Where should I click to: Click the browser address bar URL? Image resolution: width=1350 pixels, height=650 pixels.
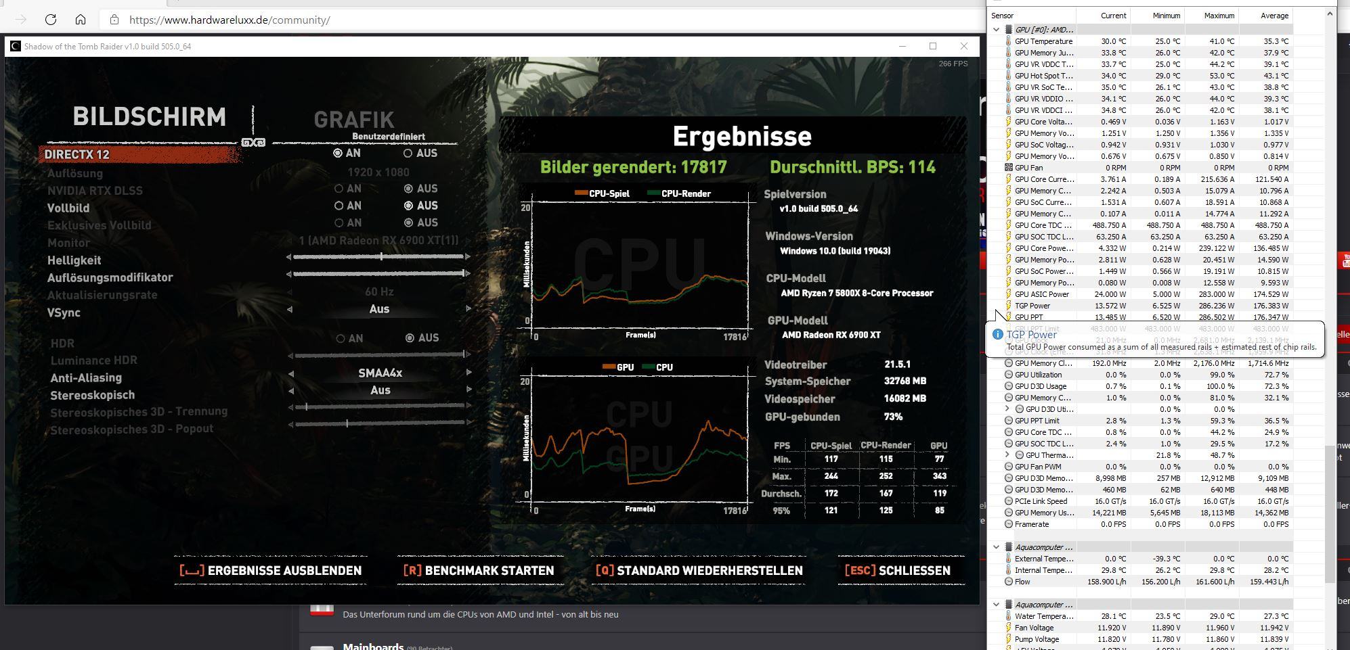[230, 20]
